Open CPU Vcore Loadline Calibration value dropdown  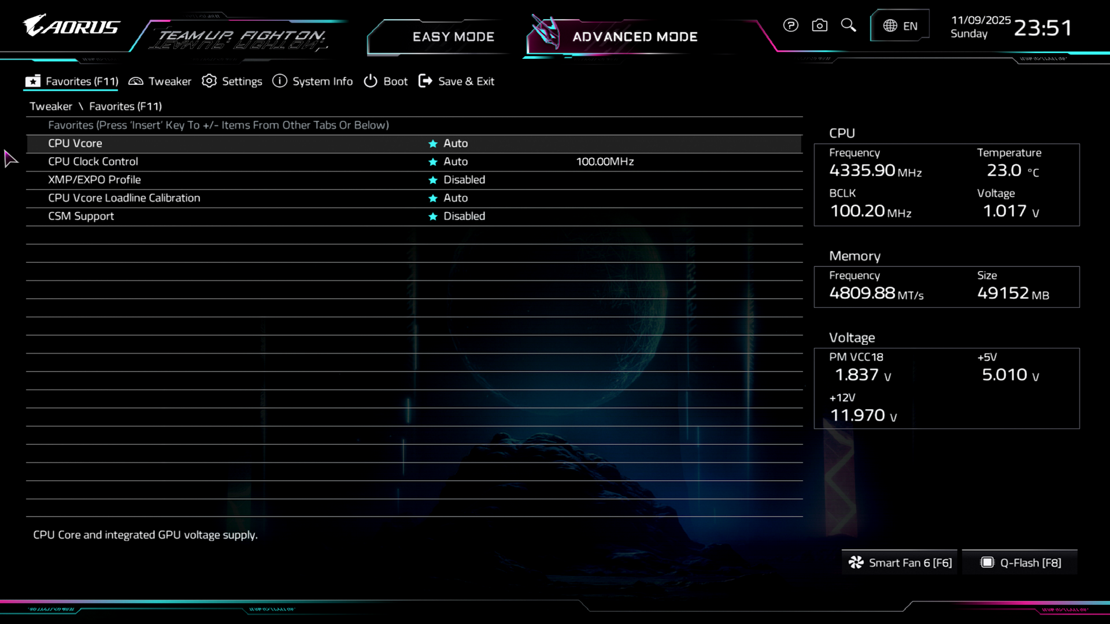456,198
